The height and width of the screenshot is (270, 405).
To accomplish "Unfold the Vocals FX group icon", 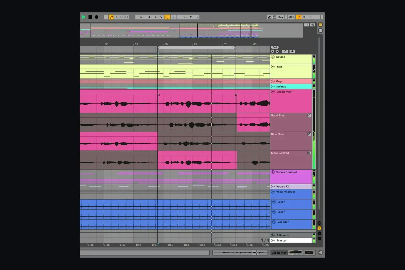I will click(x=273, y=186).
